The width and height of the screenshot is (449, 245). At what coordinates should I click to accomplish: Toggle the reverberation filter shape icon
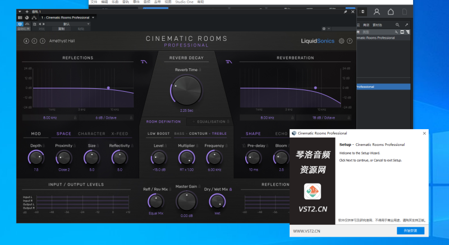pyautogui.click(x=228, y=62)
